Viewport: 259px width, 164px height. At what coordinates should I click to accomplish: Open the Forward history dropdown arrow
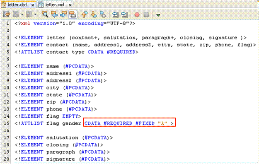click(x=35, y=14)
